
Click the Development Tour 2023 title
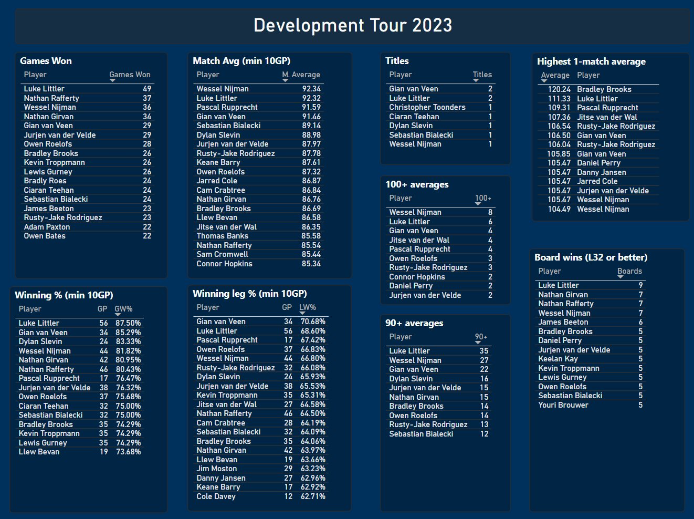pyautogui.click(x=353, y=25)
